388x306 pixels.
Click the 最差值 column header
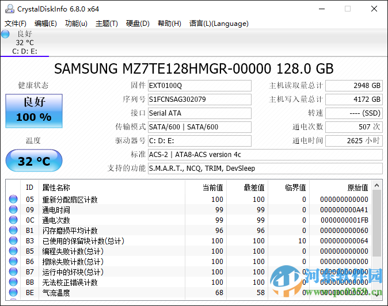247,188
